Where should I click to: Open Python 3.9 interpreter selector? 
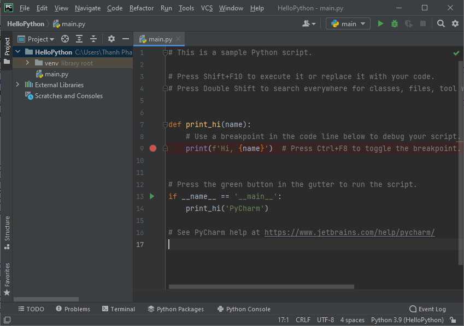tap(408, 320)
